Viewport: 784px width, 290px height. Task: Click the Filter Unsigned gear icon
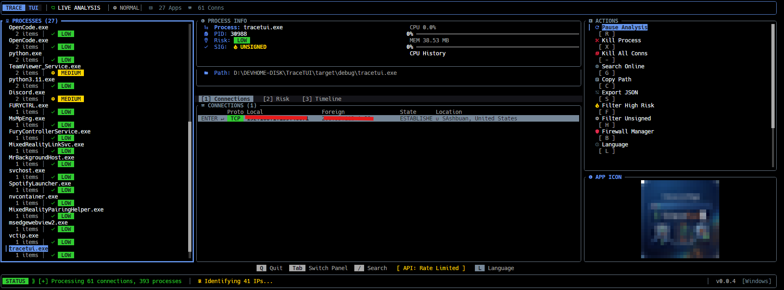pyautogui.click(x=597, y=119)
